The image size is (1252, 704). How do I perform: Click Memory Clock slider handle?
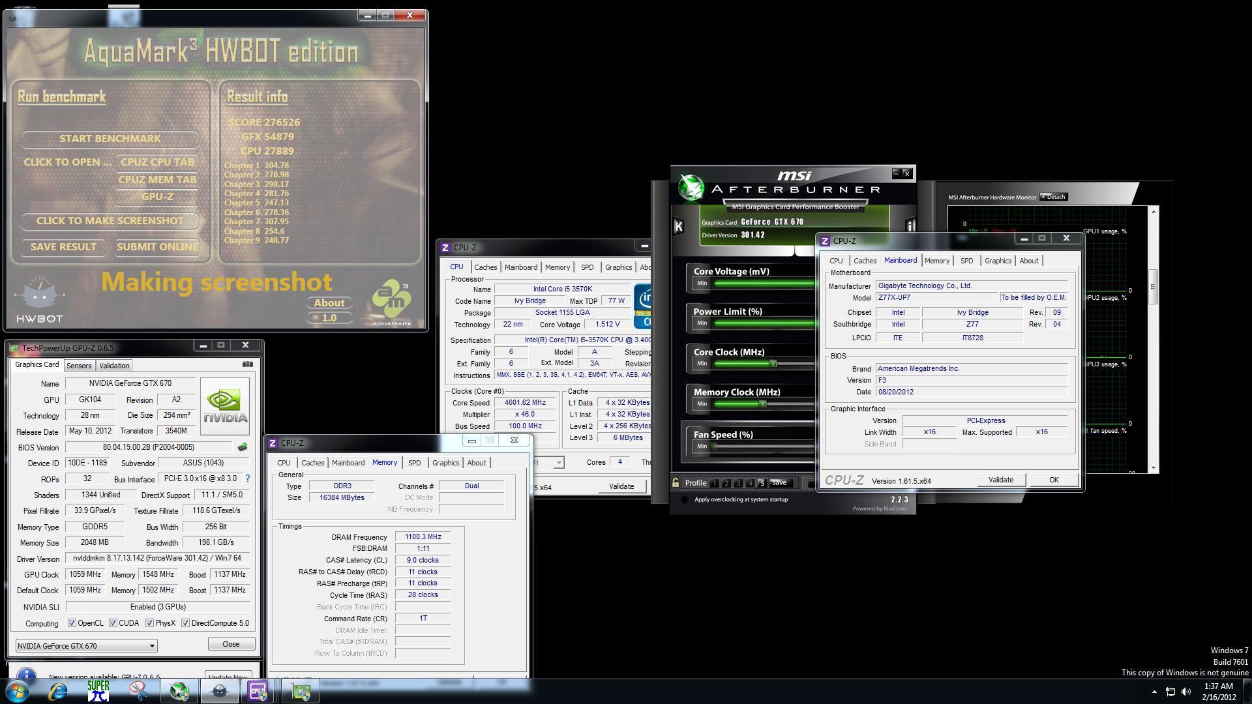point(762,404)
